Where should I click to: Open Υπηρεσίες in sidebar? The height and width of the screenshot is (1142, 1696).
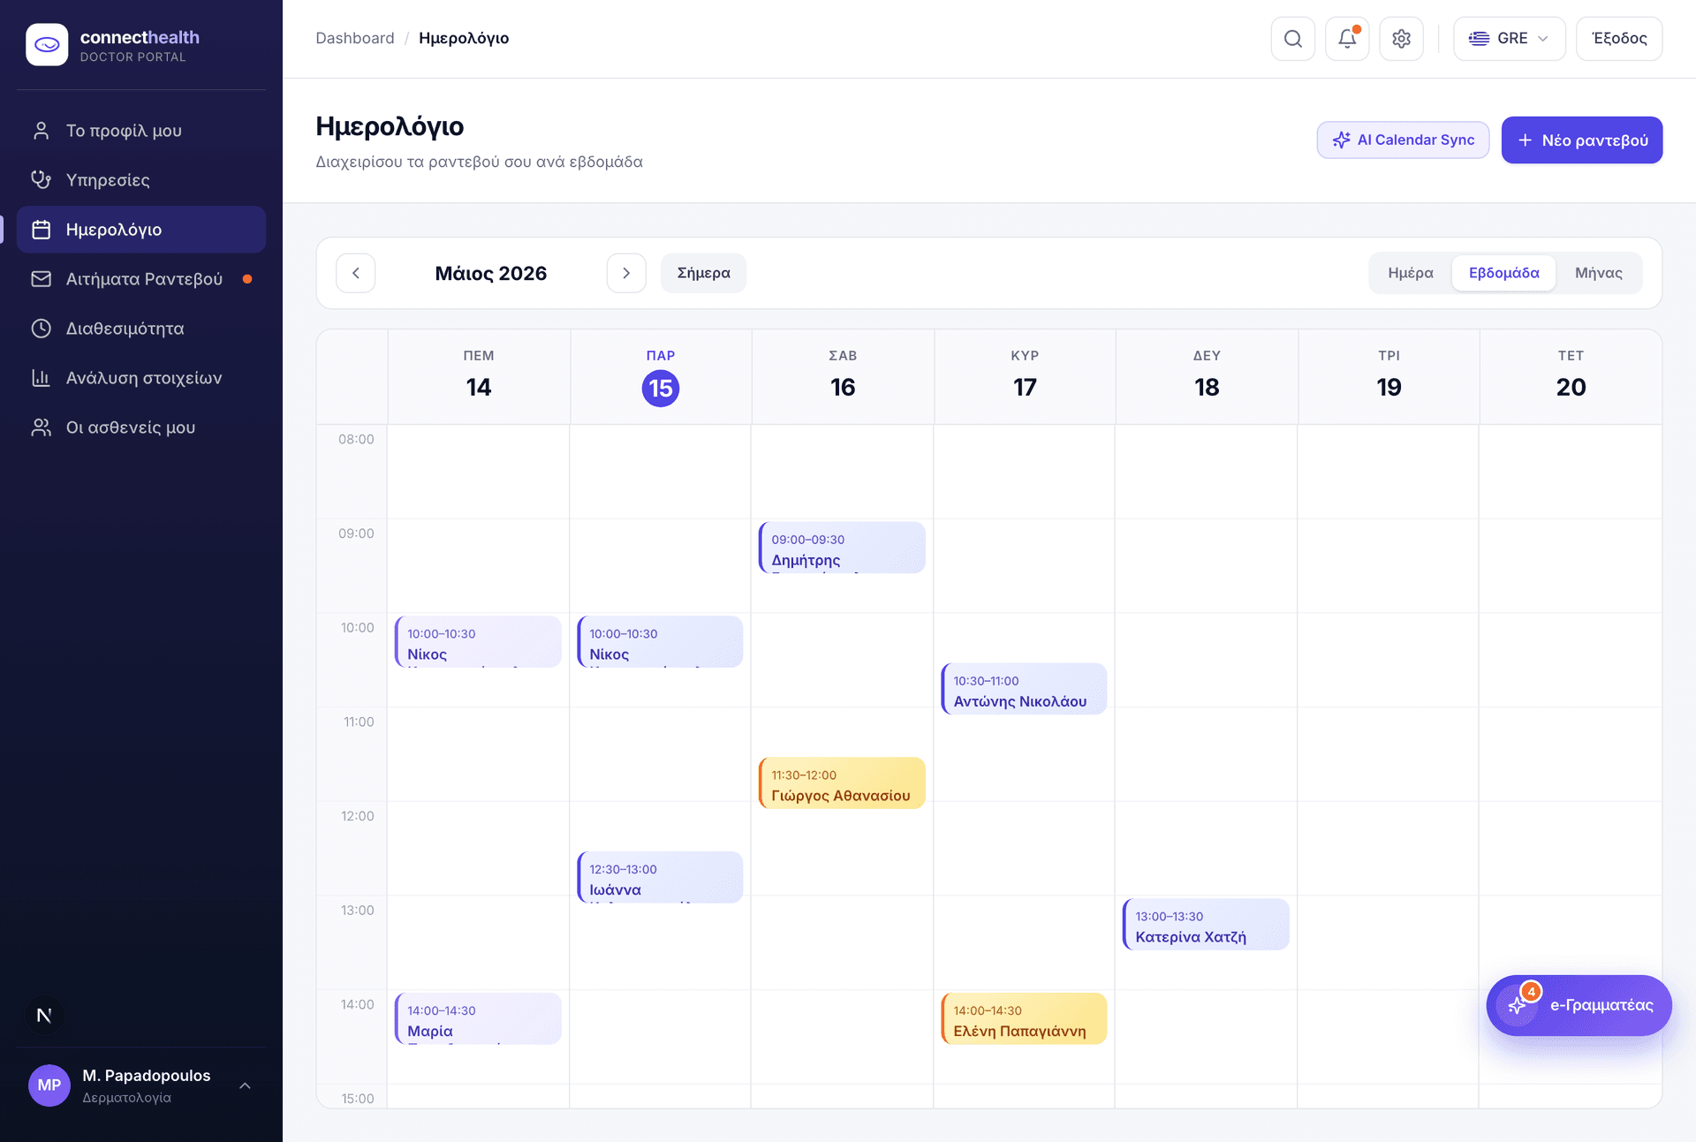click(141, 180)
